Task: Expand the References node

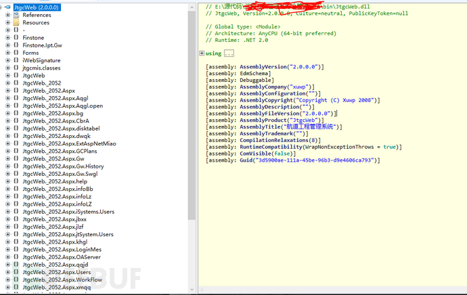Action: [7, 15]
